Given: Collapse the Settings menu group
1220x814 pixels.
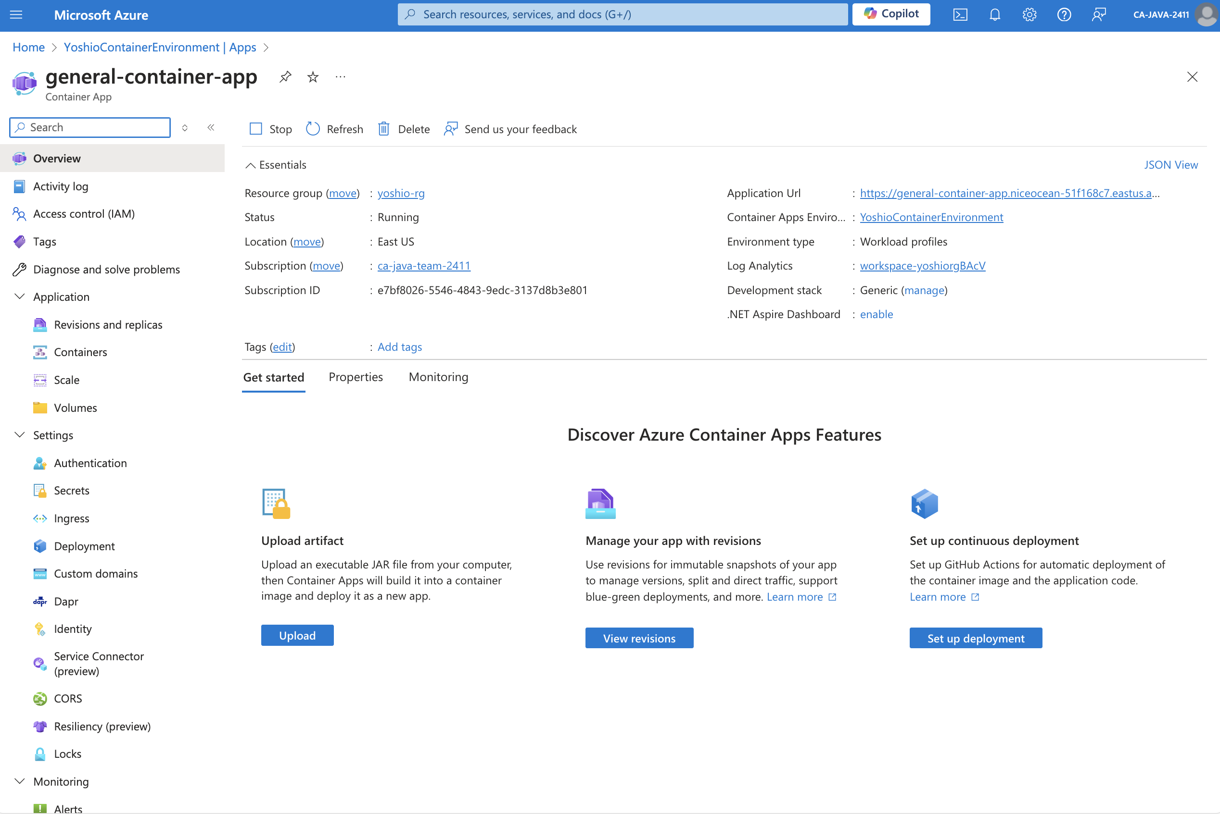Looking at the screenshot, I should pos(19,435).
